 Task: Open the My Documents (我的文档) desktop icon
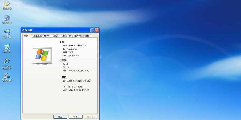[x=7, y=5]
